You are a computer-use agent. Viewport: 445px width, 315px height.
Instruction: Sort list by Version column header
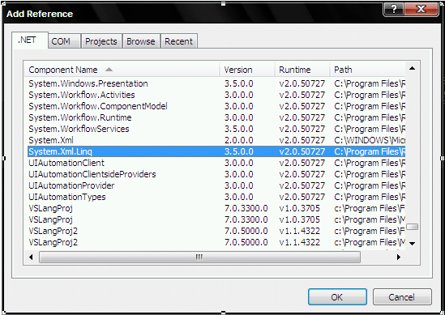(247, 70)
